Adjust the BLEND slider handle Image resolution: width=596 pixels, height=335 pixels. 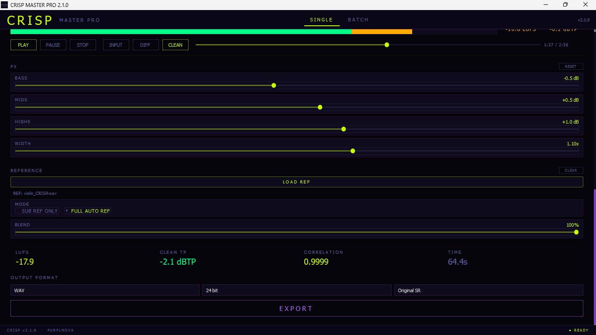point(576,232)
